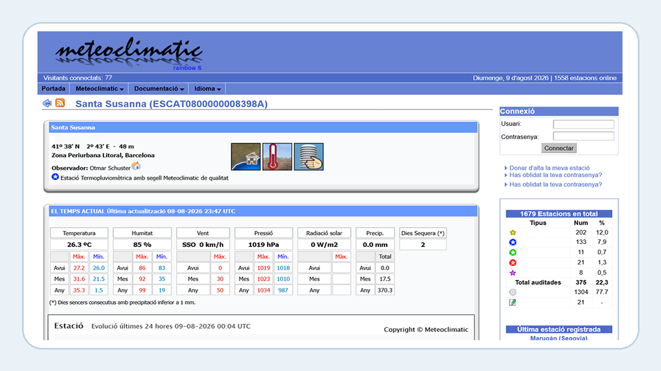Click the purple star station type icon
Viewport: 661px width, 371px height.
513,273
